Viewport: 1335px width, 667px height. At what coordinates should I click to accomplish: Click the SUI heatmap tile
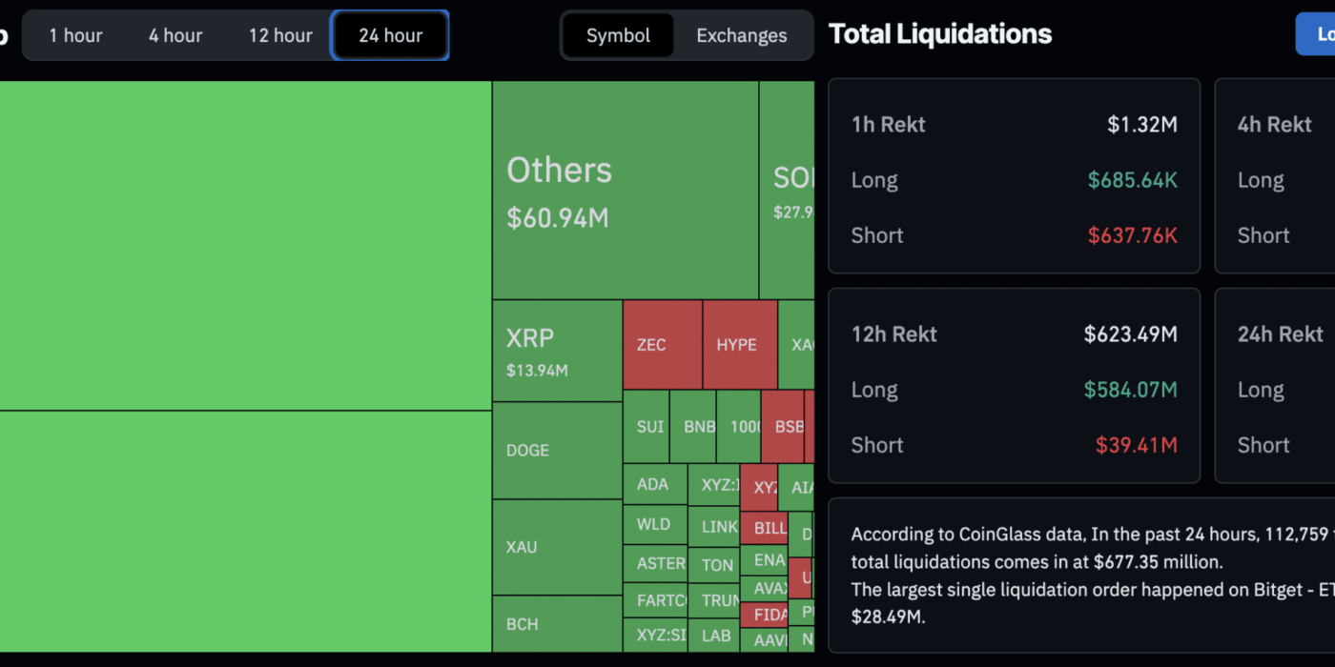click(647, 426)
